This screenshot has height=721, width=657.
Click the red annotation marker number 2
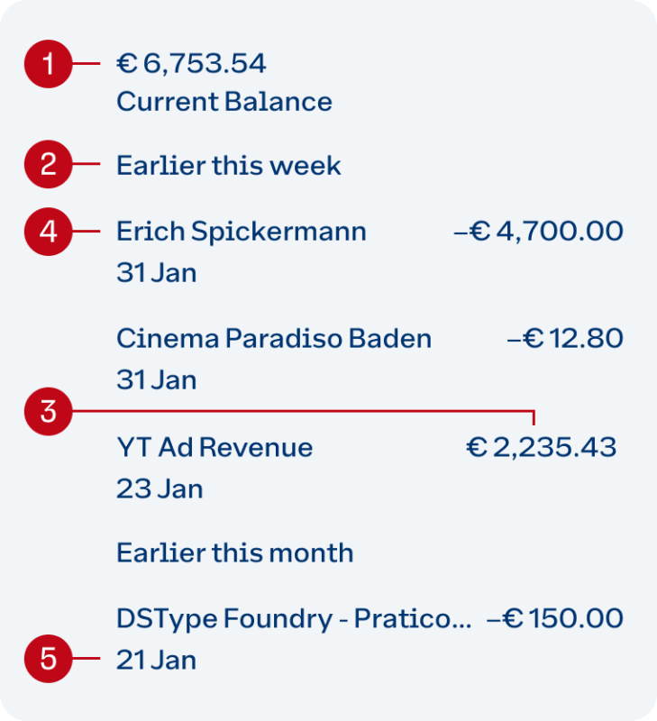coord(49,164)
